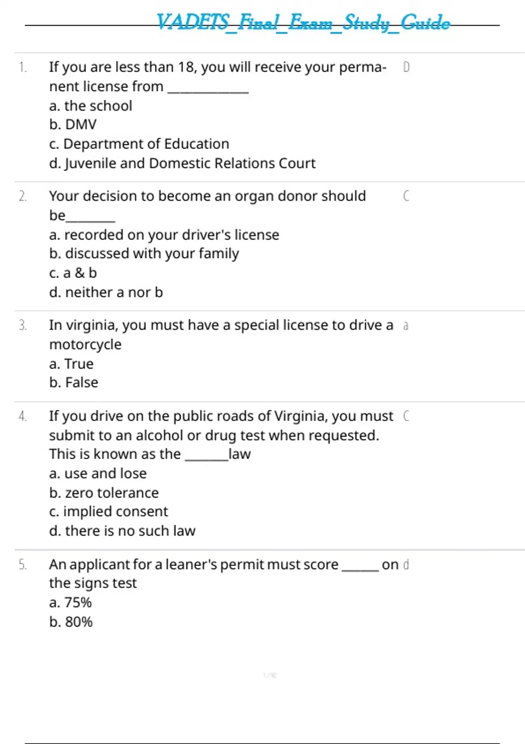The height and width of the screenshot is (744, 525).
Task: Choose 'a. use and lose' option
Action: (x=98, y=474)
